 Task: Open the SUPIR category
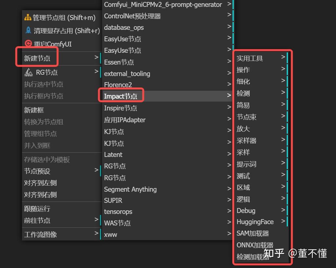coord(167,201)
